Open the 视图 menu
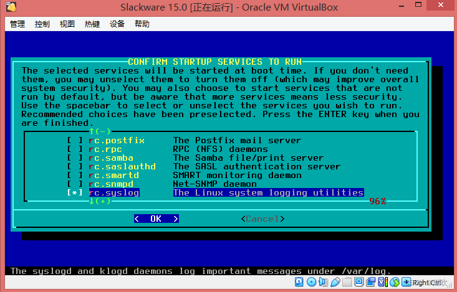The image size is (457, 292). 67,24
